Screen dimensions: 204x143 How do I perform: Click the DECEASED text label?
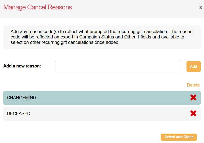19,113
